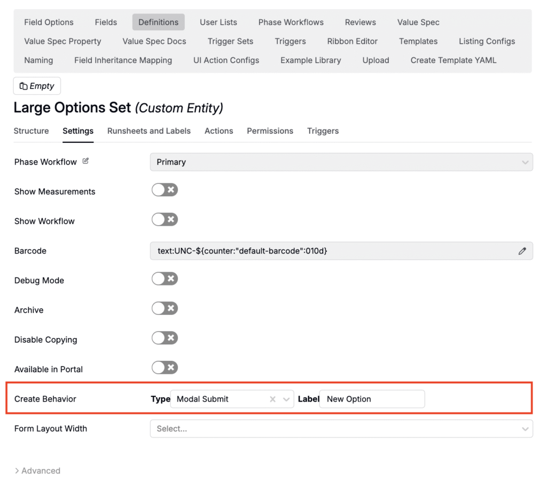
Task: Click the pencil icon in Barcode field
Action: pos(522,251)
